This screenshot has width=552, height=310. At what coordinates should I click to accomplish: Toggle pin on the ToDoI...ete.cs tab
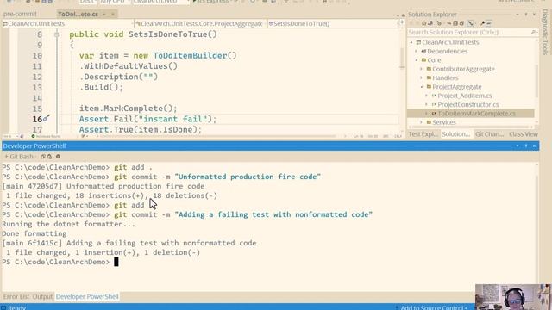point(104,15)
